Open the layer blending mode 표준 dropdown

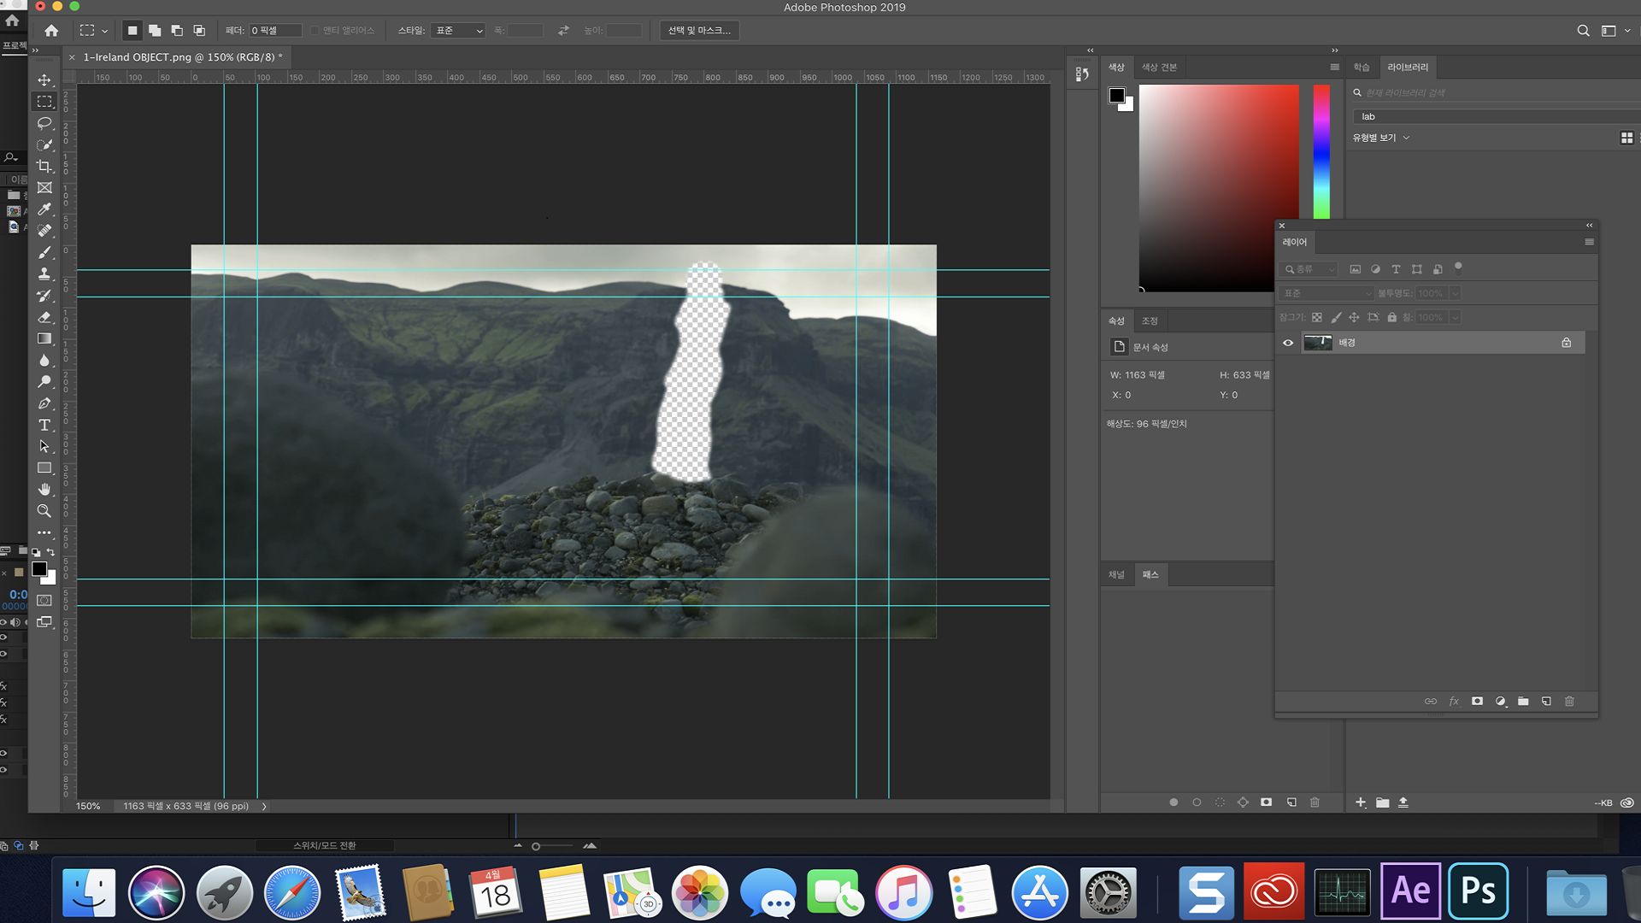[x=1326, y=293]
